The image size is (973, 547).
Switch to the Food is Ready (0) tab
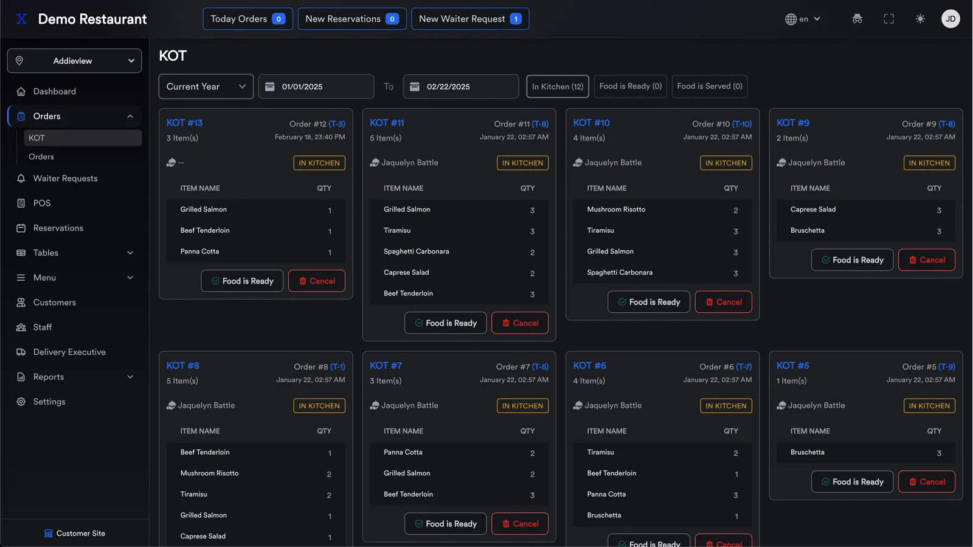click(x=631, y=86)
